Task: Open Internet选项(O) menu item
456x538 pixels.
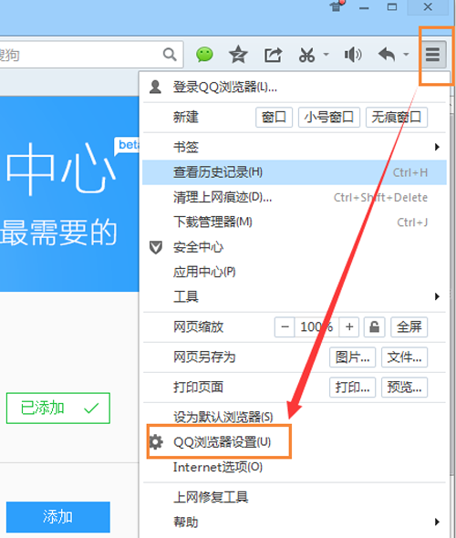Action: pyautogui.click(x=295, y=467)
